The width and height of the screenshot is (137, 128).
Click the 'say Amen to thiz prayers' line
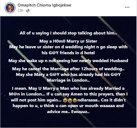point(68,94)
